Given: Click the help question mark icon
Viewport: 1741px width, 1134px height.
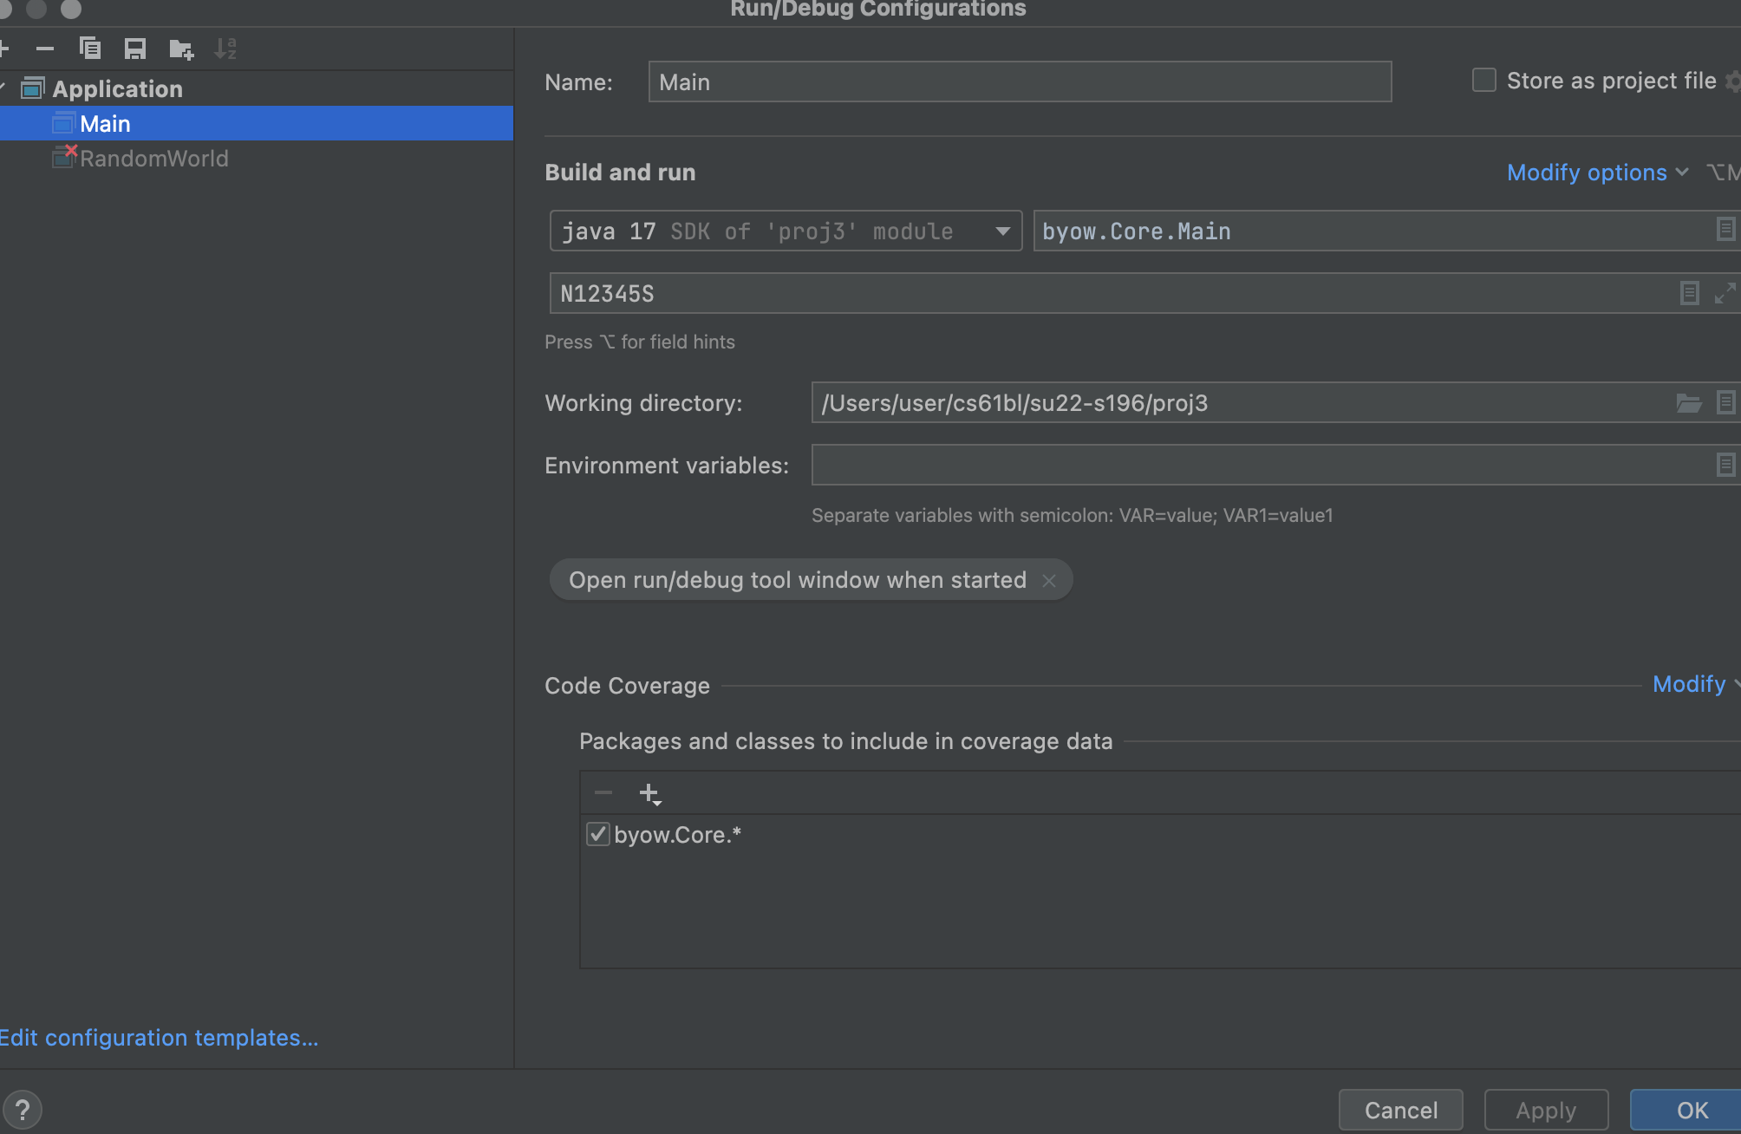Looking at the screenshot, I should [x=23, y=1110].
